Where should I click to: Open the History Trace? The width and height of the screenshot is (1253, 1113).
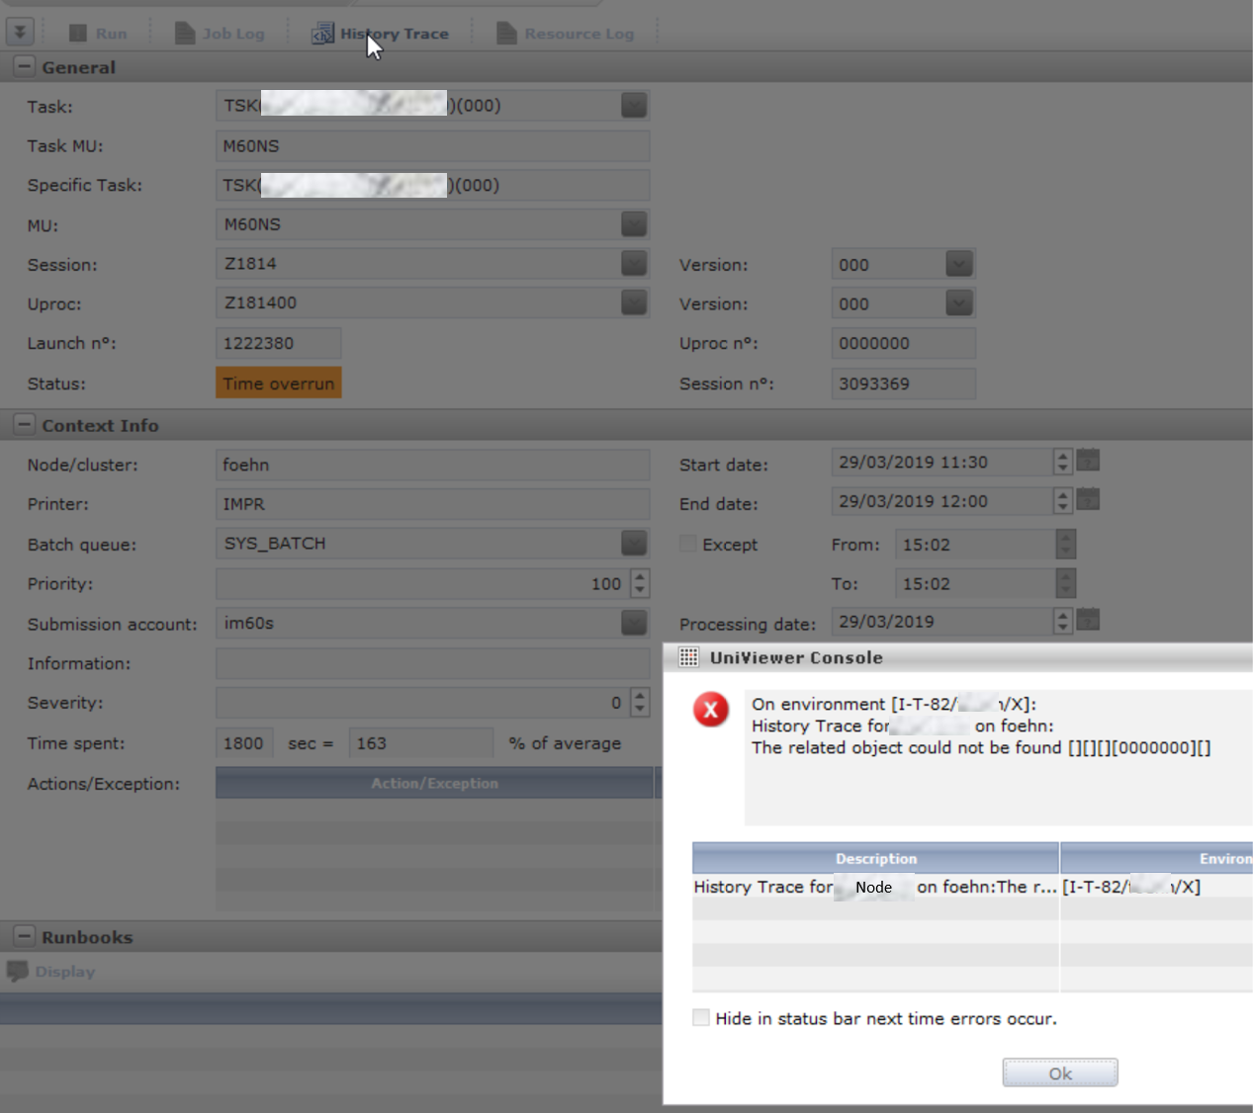(381, 34)
